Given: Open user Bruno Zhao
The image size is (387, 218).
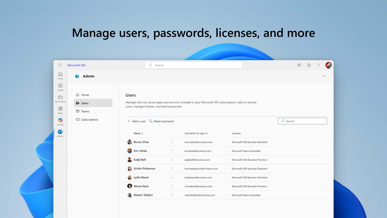Looking at the screenshot, I should (x=141, y=142).
